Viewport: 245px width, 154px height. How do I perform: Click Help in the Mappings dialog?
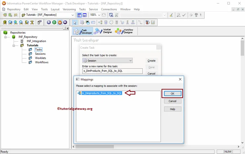point(172,109)
